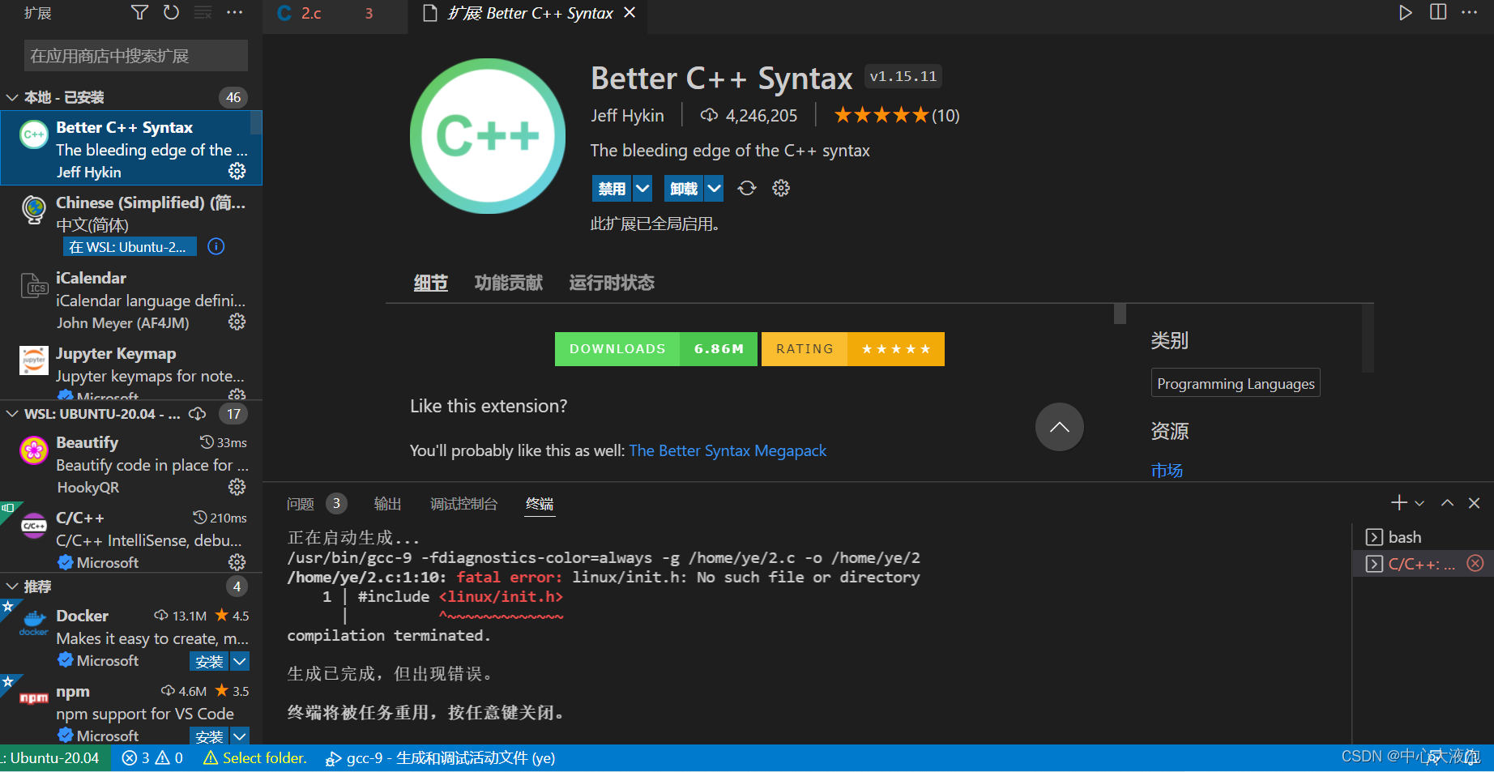Kill the C/C++ task terminal
Image resolution: width=1494 pixels, height=772 pixels.
[x=1475, y=564]
